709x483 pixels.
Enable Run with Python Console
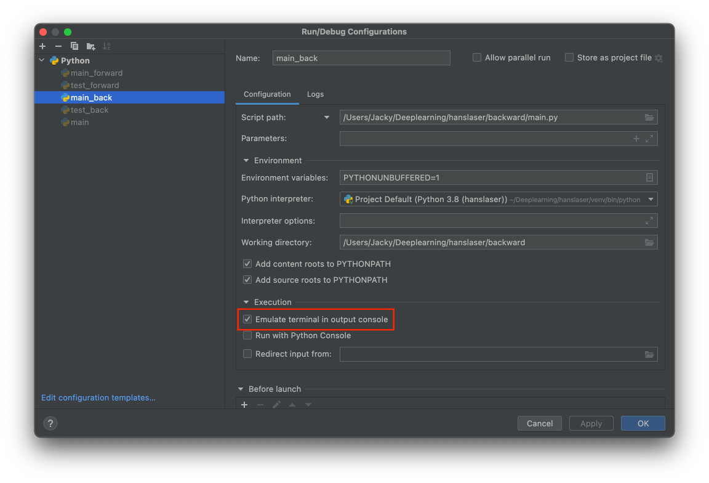click(247, 335)
